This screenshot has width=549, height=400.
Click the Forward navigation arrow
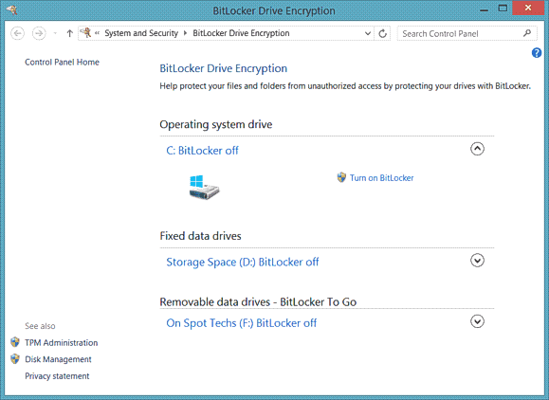coord(39,33)
